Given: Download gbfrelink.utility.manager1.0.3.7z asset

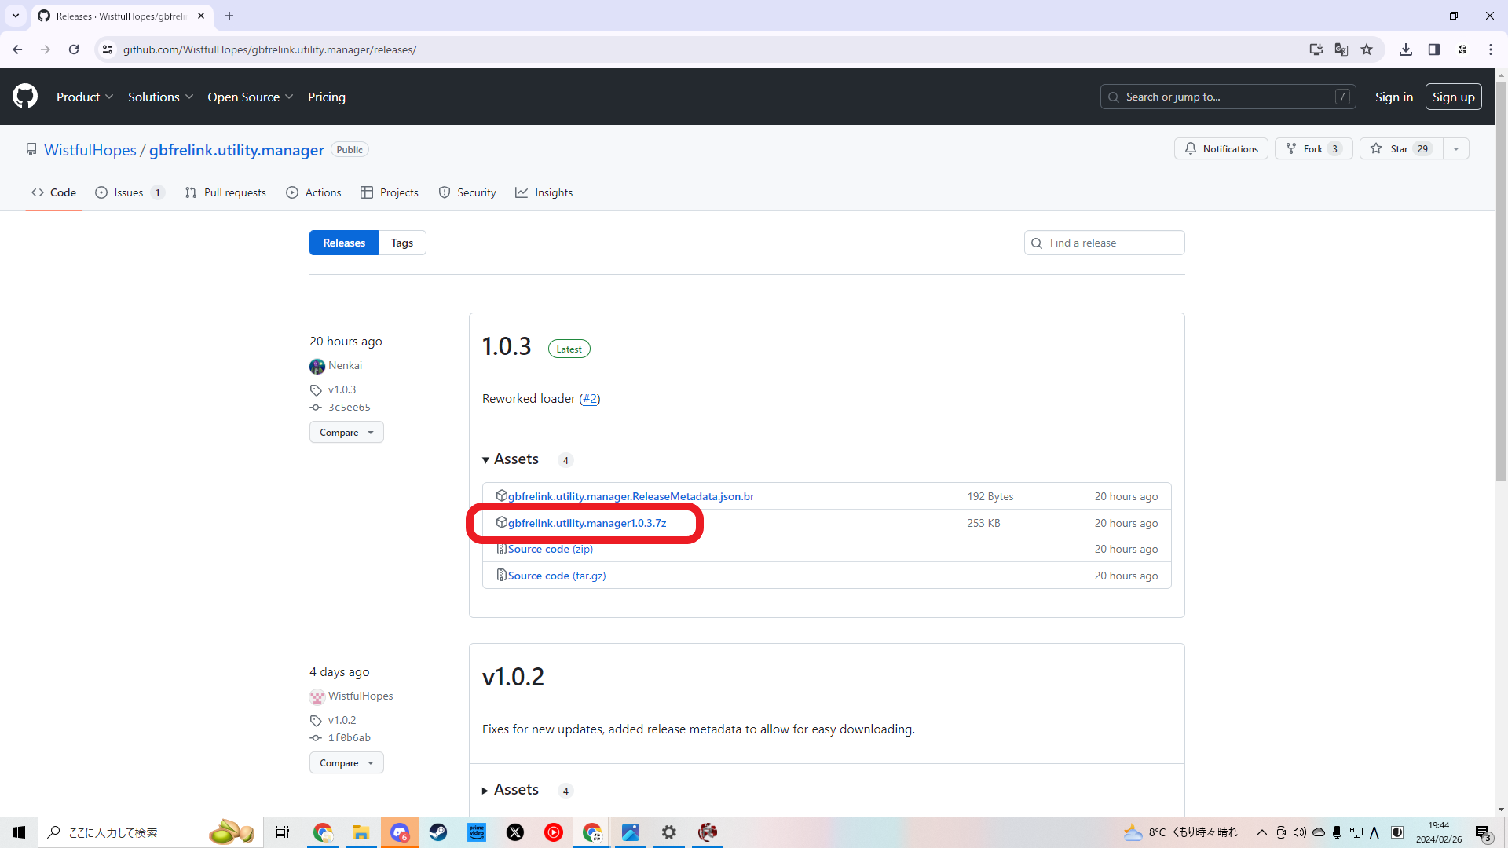Looking at the screenshot, I should (587, 523).
